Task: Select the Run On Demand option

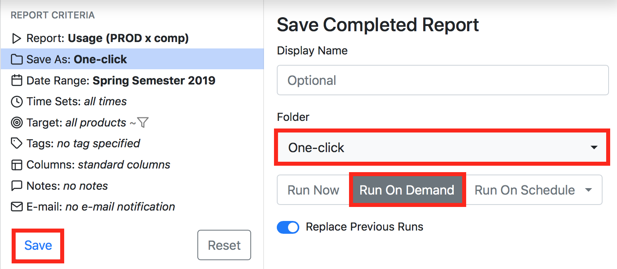Action: [x=407, y=190]
